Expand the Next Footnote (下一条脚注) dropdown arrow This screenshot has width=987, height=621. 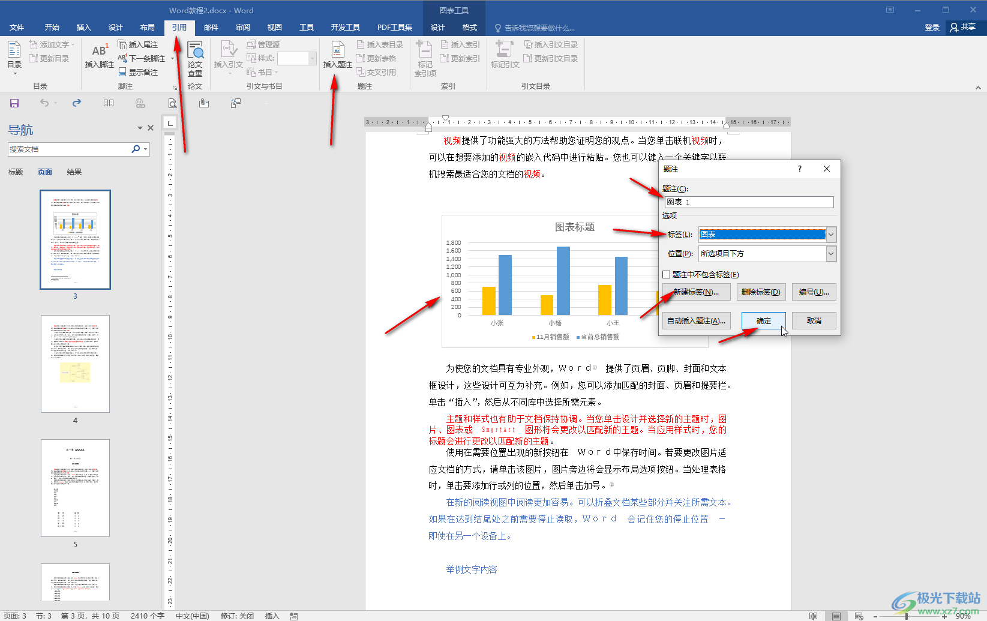tap(173, 58)
